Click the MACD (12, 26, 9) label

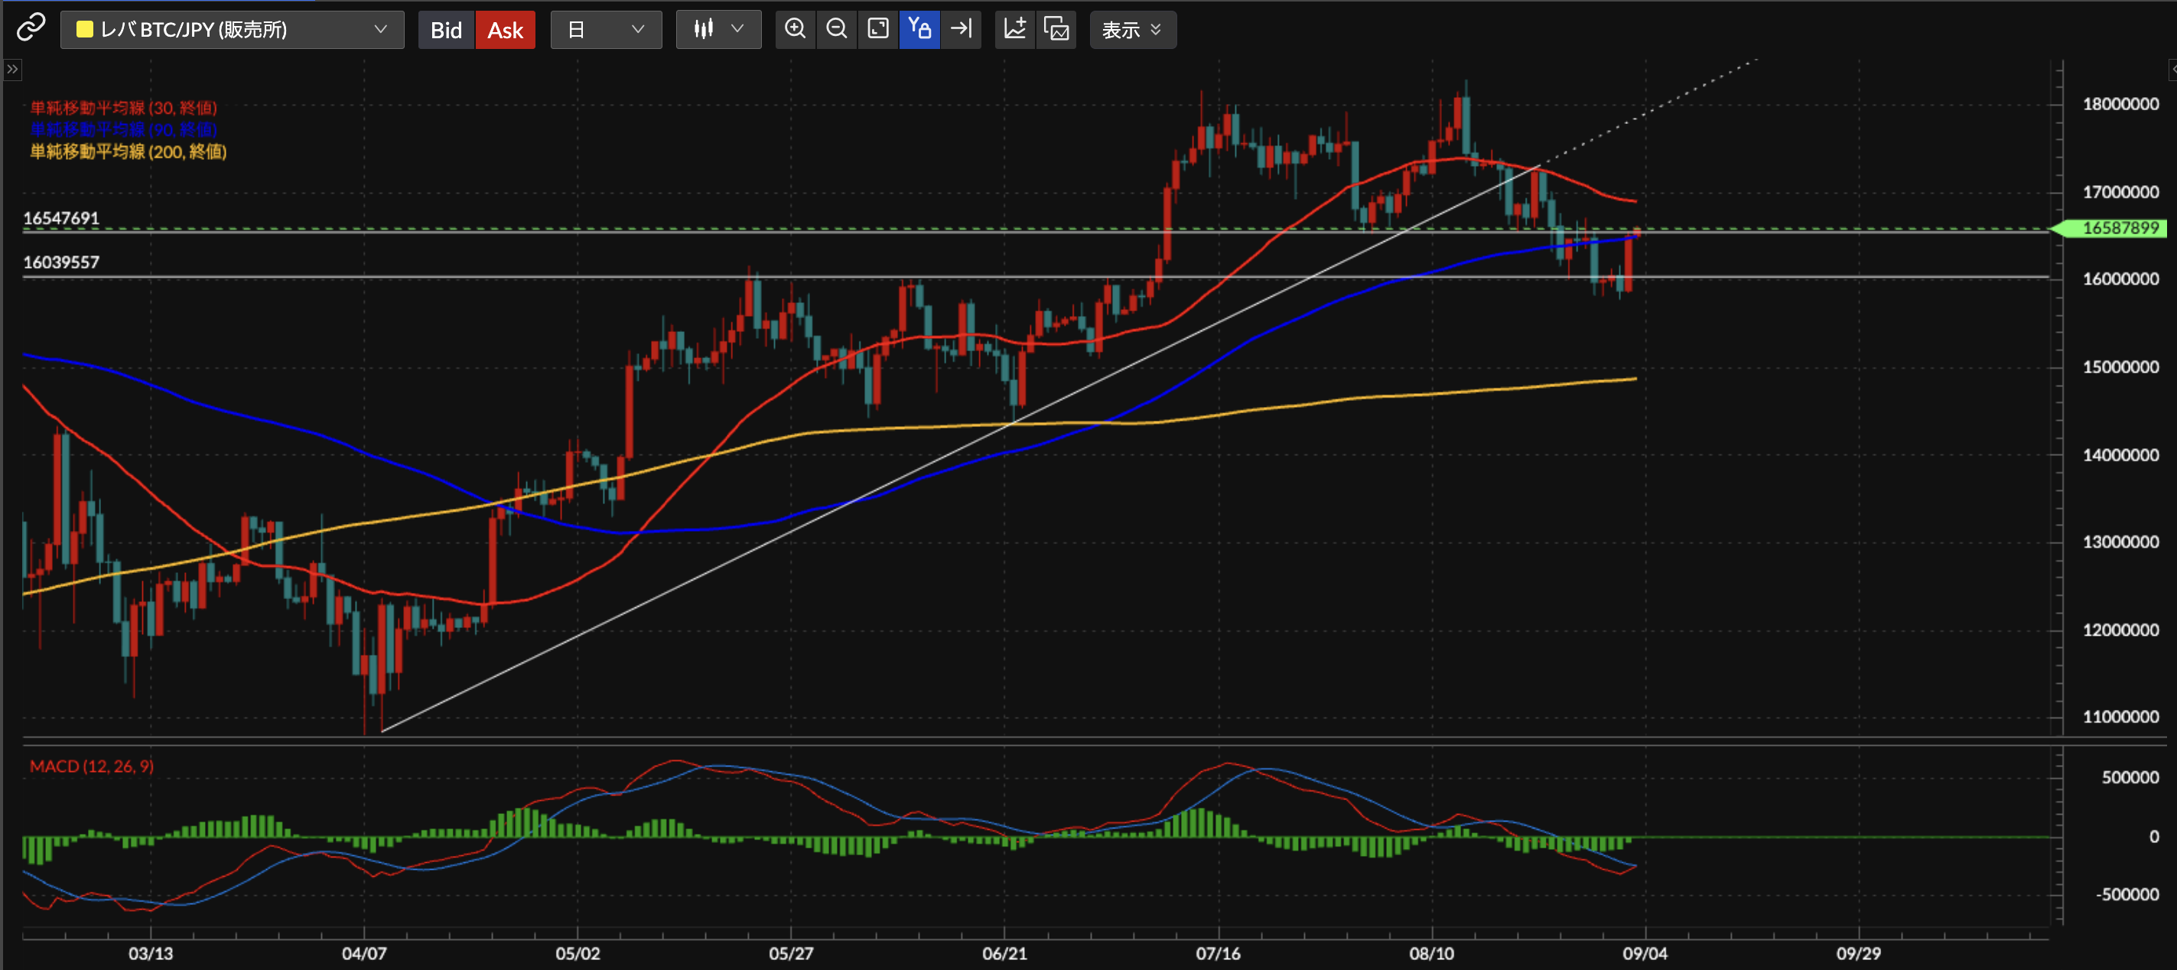coord(91,766)
